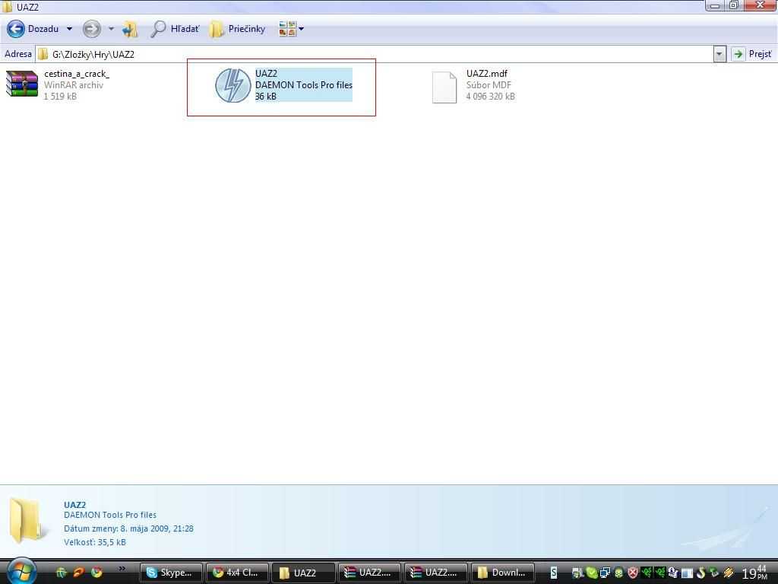Viewport: 778px width, 584px height.
Task: Expand the address bar dropdown
Action: pyautogui.click(x=719, y=54)
